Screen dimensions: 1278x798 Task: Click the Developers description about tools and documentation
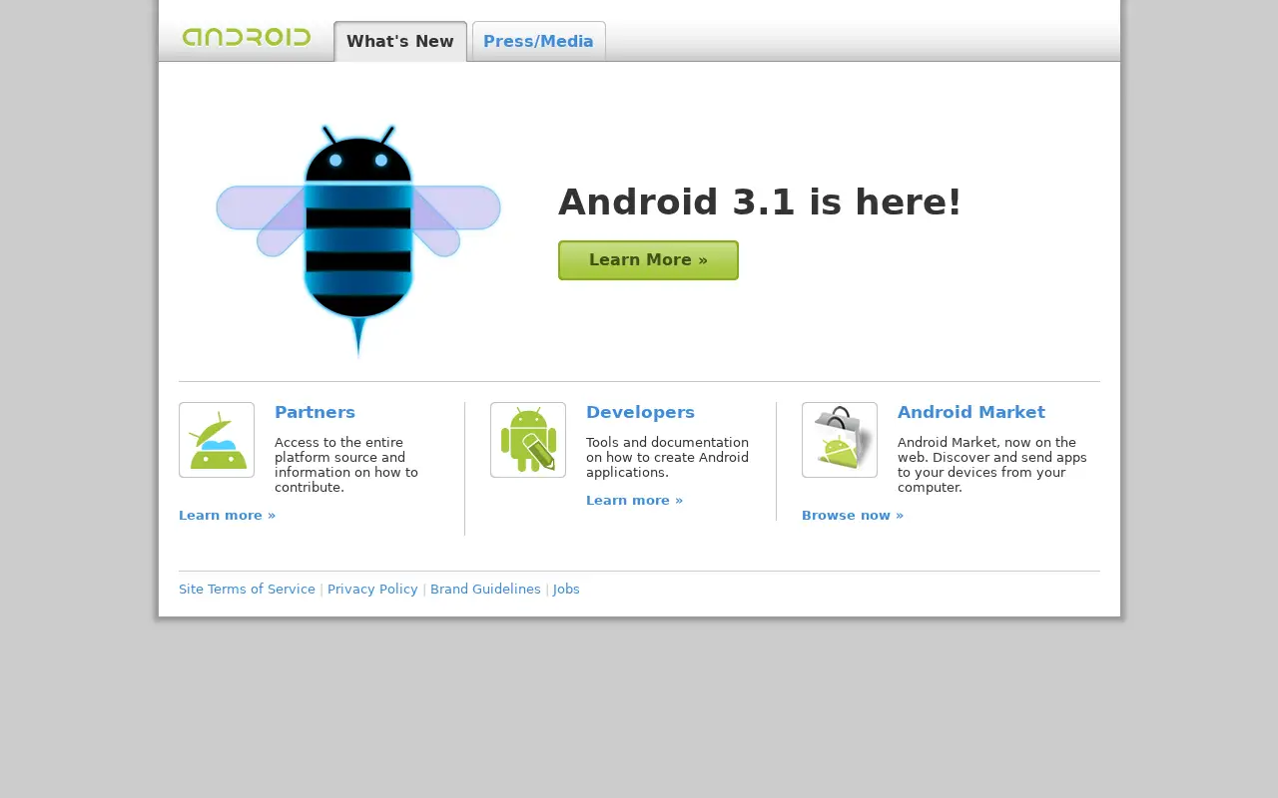click(667, 458)
